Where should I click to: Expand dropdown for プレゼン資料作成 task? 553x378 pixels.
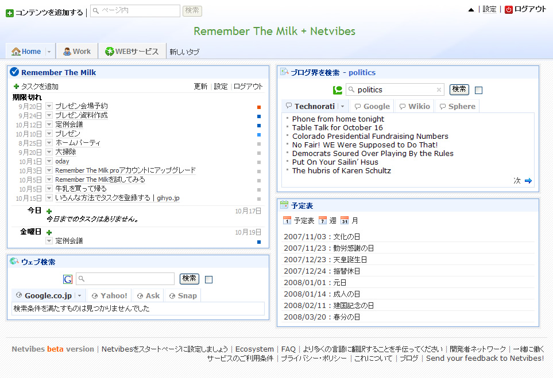(x=49, y=115)
